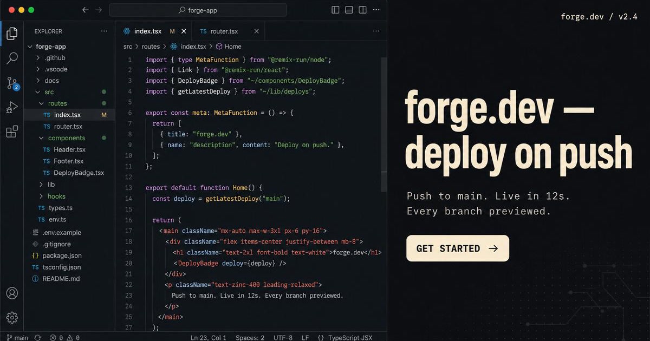650x341 pixels.
Task: Collapse the src folder
Action: [69, 92]
